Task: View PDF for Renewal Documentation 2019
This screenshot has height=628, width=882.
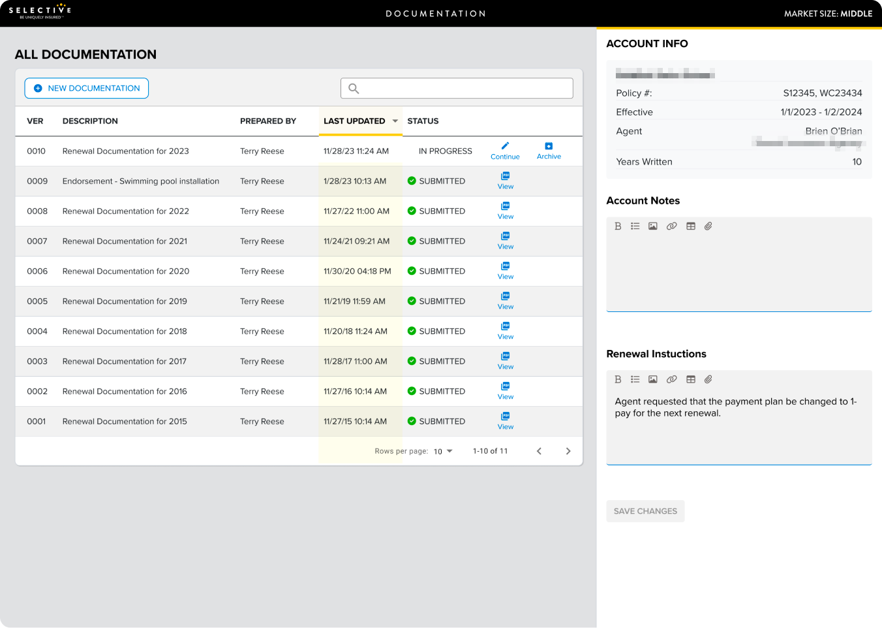Action: click(506, 301)
